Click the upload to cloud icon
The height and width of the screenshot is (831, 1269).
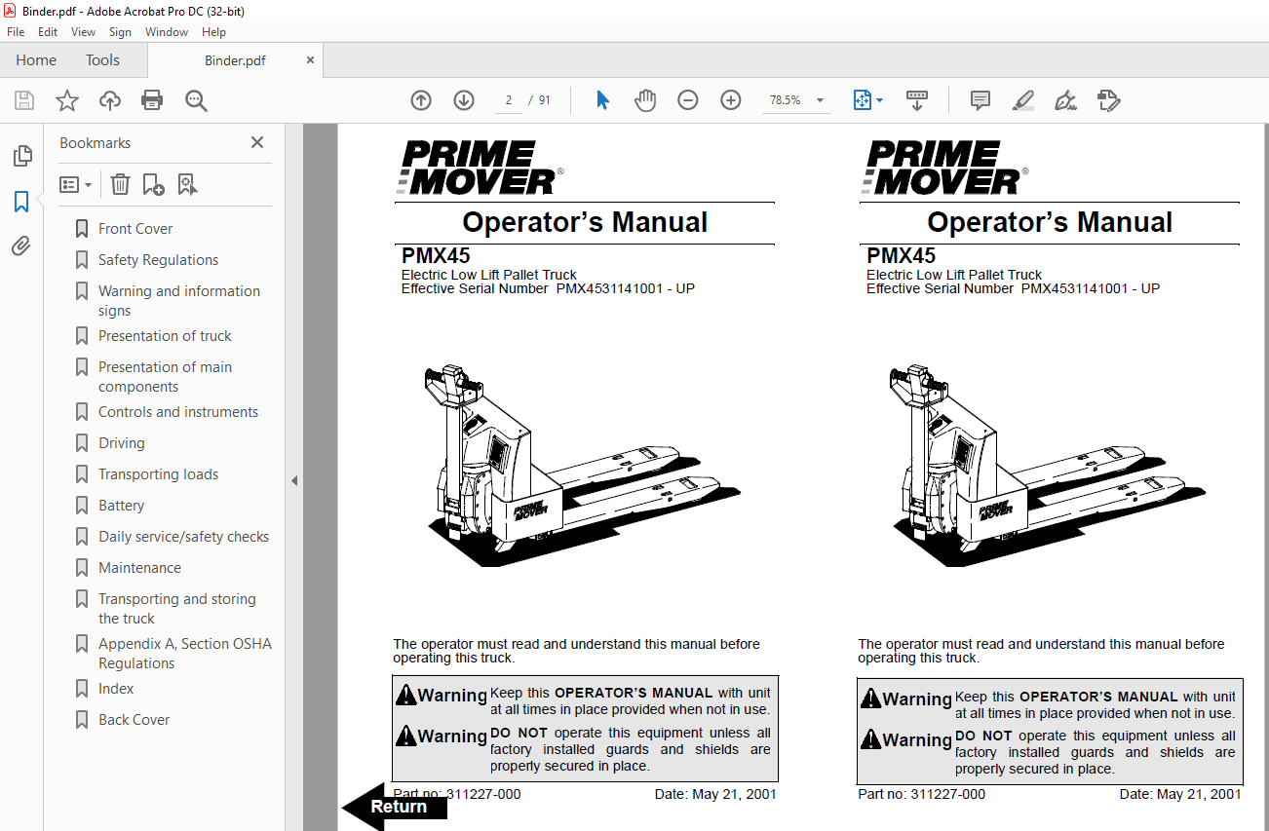pyautogui.click(x=110, y=100)
